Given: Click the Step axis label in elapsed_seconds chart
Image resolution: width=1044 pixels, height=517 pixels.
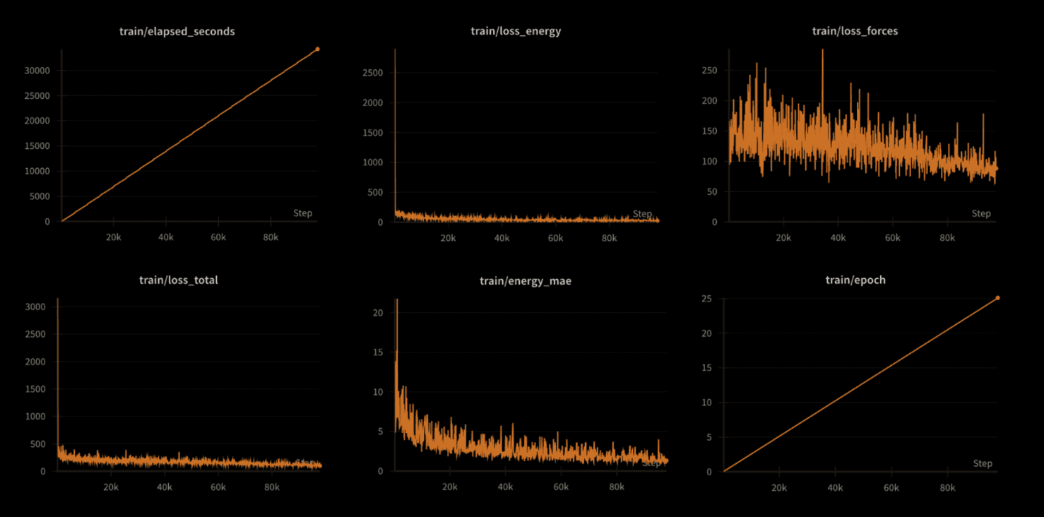Looking at the screenshot, I should (x=302, y=213).
